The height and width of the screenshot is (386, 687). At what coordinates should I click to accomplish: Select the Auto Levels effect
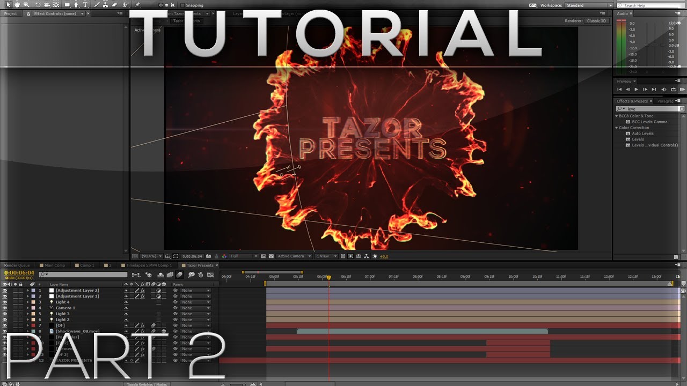click(x=642, y=133)
